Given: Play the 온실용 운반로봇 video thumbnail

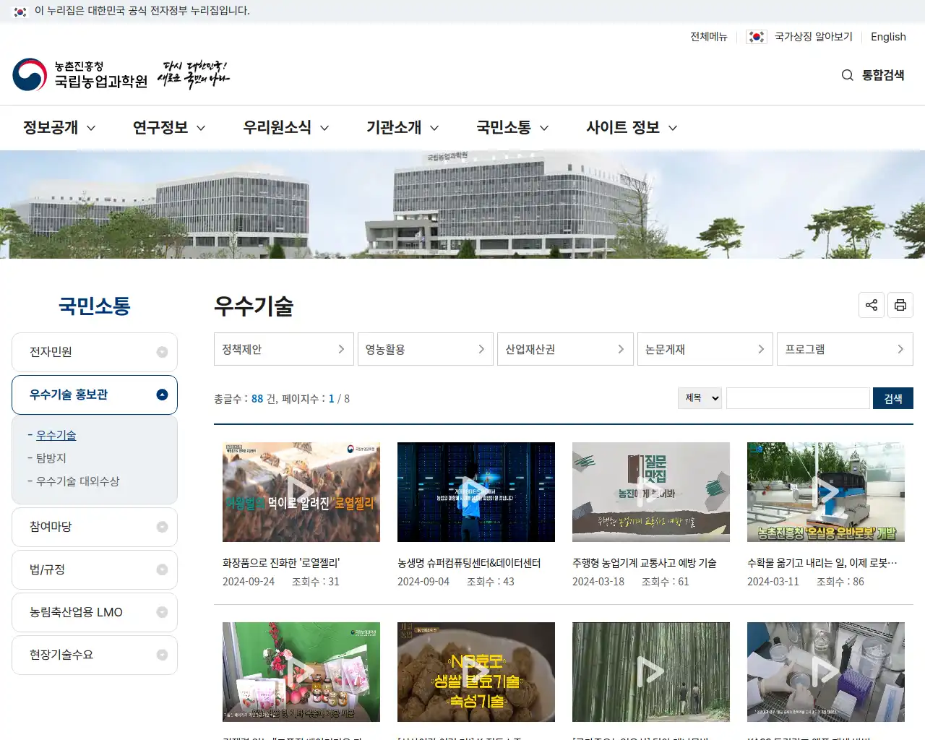Looking at the screenshot, I should tap(826, 492).
